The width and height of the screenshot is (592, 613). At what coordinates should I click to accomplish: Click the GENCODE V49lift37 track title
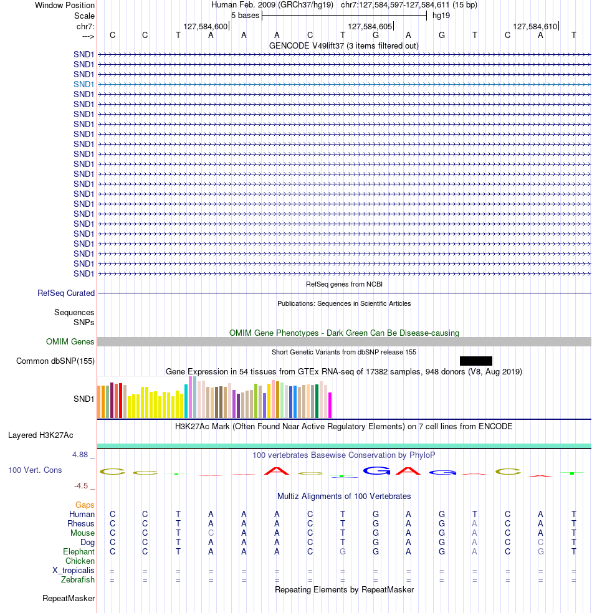(x=344, y=45)
